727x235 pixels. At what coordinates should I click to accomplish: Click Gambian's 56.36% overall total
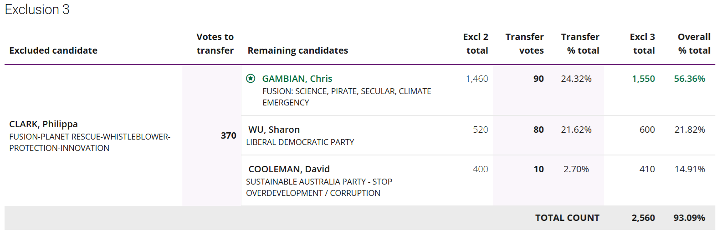pos(689,79)
